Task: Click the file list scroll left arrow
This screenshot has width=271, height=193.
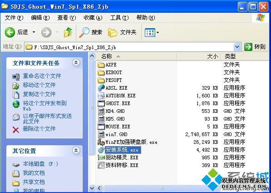Action: pos(99,188)
